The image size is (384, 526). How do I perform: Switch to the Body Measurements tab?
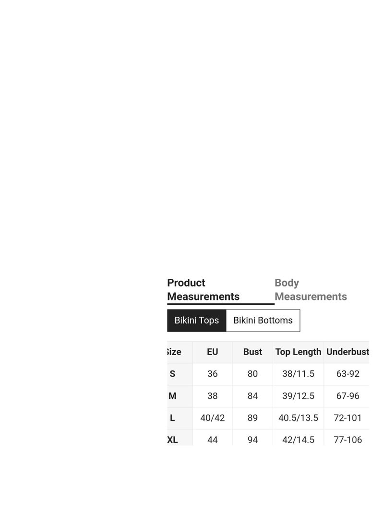tap(311, 290)
